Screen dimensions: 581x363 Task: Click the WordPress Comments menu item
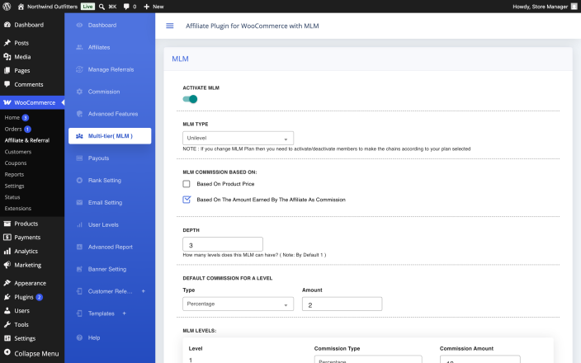click(x=32, y=84)
